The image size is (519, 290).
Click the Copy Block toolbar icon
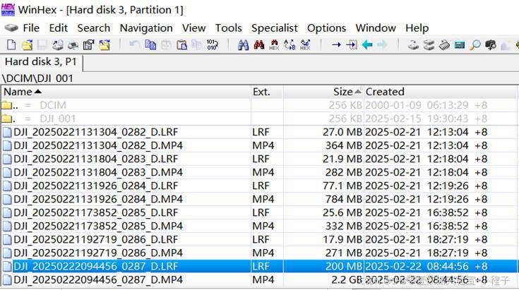150,44
